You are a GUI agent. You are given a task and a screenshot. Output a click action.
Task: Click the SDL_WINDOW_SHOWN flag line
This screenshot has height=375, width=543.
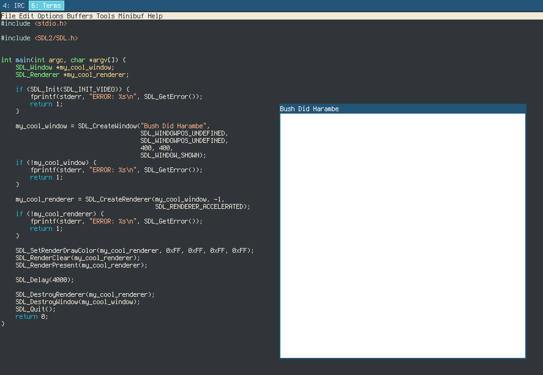[x=173, y=155]
